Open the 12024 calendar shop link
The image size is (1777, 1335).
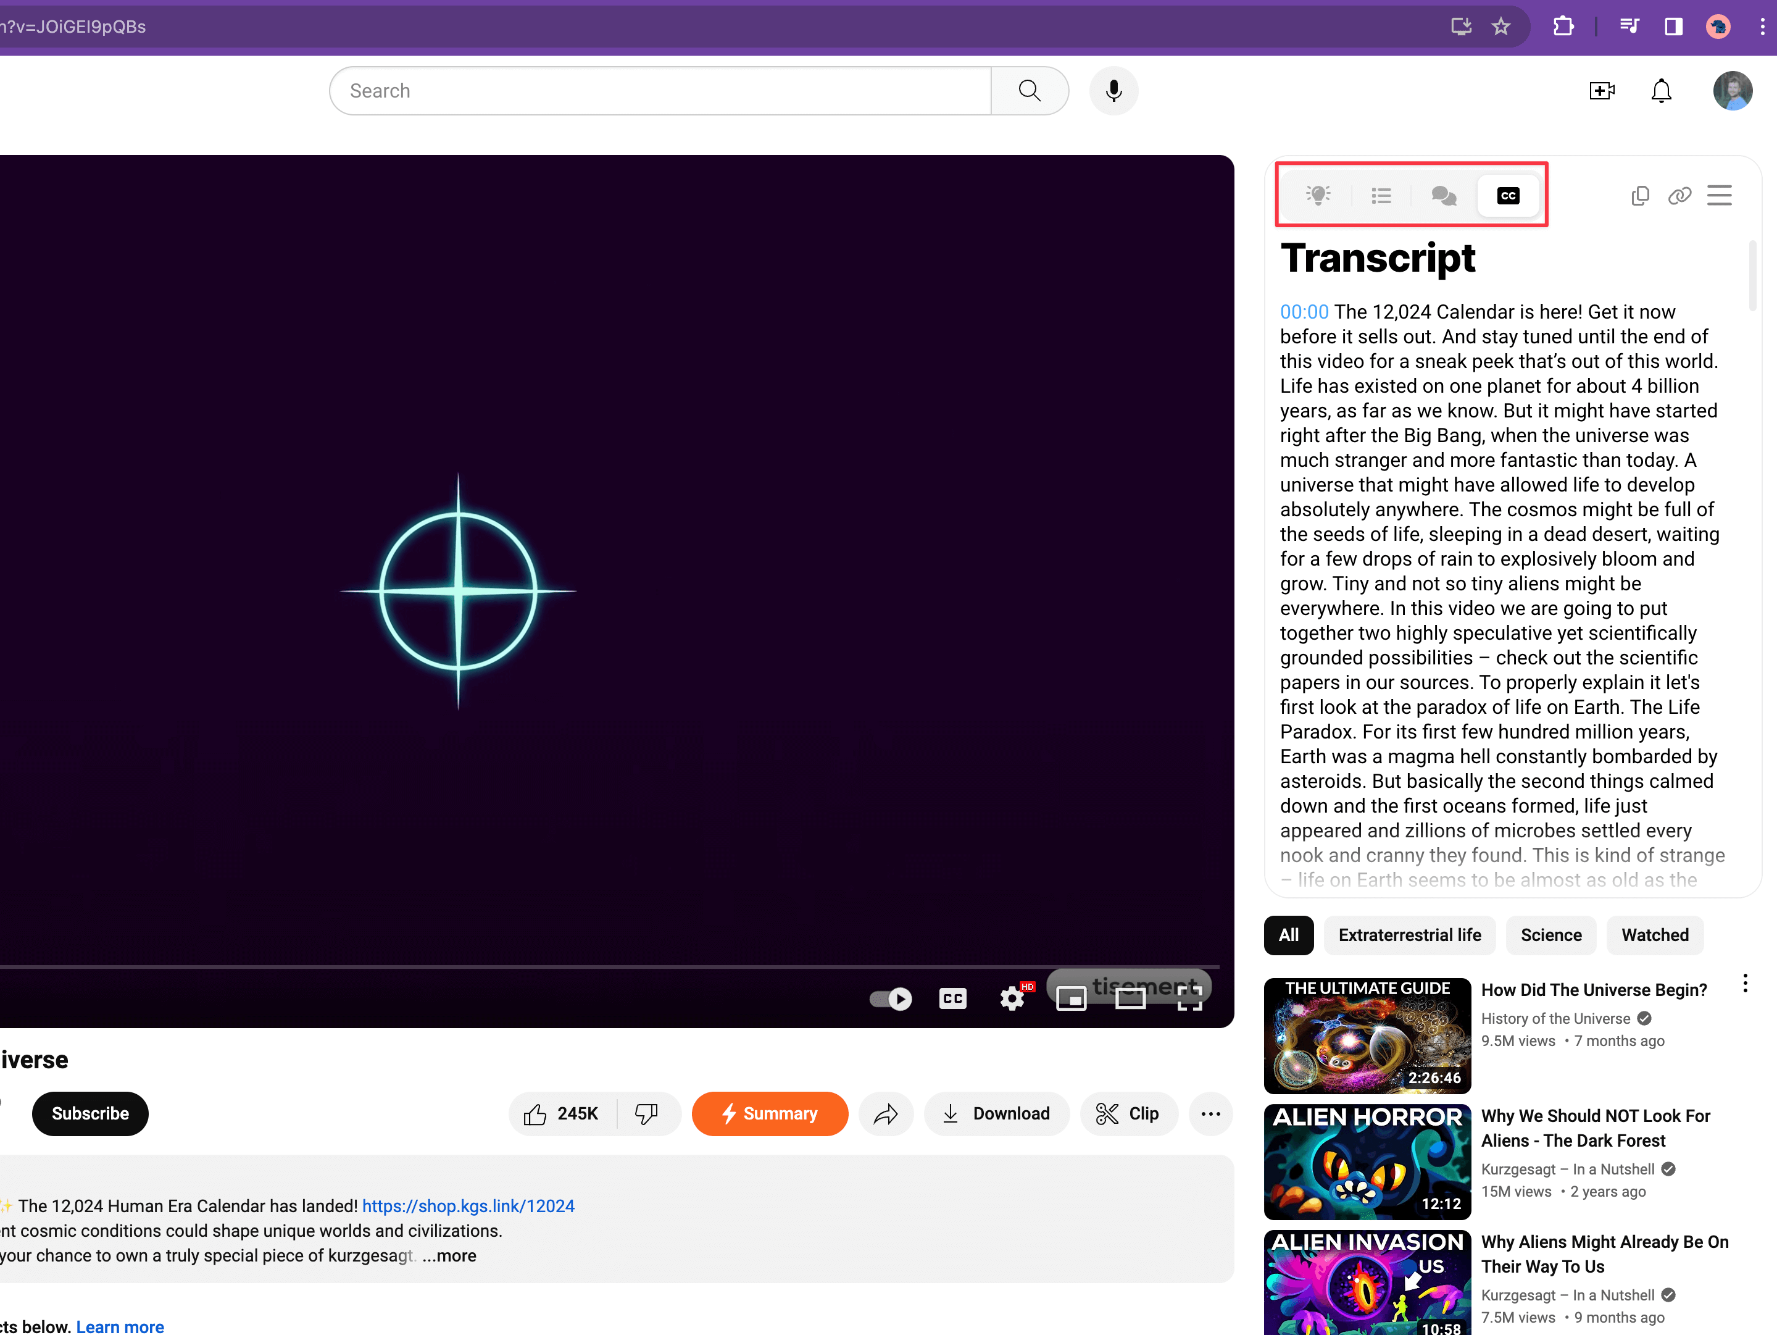[468, 1205]
